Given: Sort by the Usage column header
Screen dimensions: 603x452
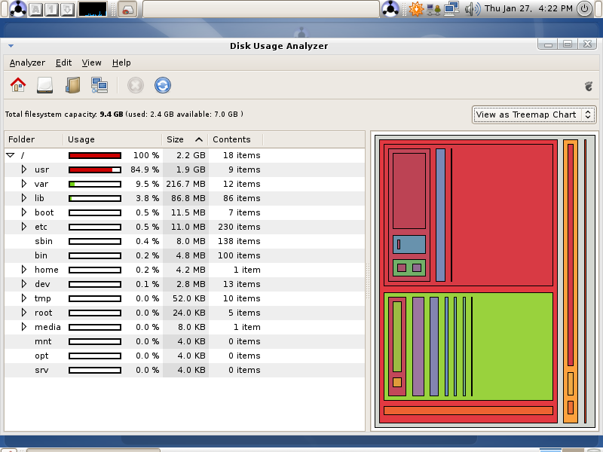Looking at the screenshot, I should point(112,139).
